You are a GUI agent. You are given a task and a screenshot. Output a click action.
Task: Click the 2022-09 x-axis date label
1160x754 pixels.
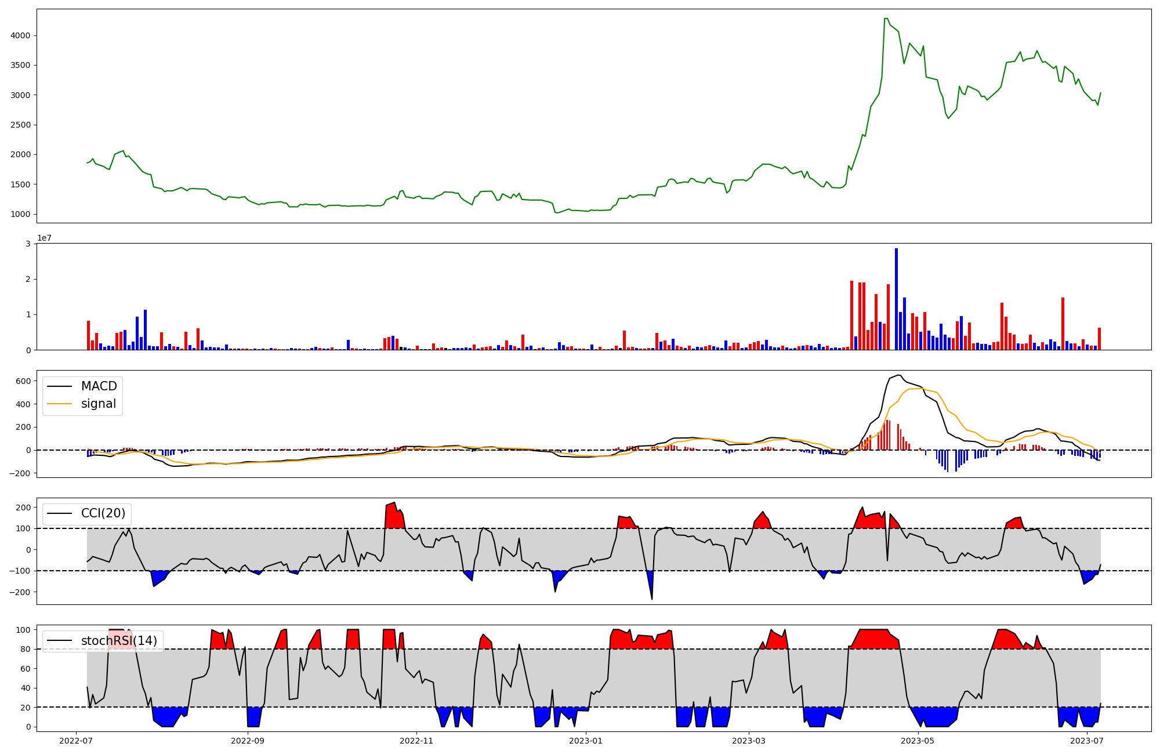248,741
